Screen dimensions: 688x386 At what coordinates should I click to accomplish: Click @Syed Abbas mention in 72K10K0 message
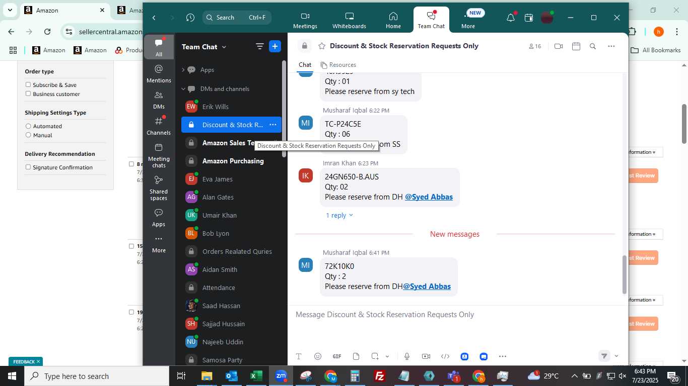[427, 286]
